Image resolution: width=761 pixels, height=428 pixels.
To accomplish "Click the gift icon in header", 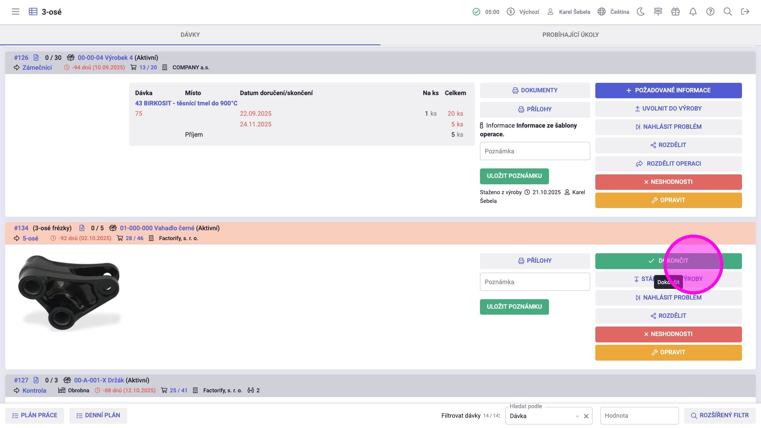I will [x=675, y=12].
